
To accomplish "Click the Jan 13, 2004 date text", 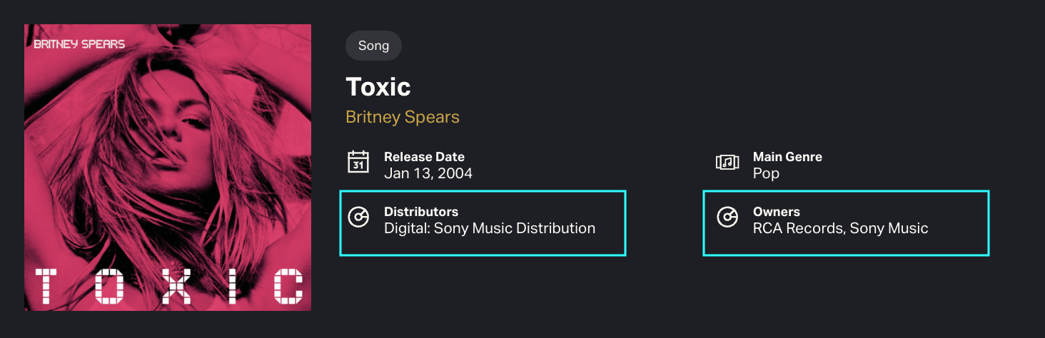I will 428,173.
